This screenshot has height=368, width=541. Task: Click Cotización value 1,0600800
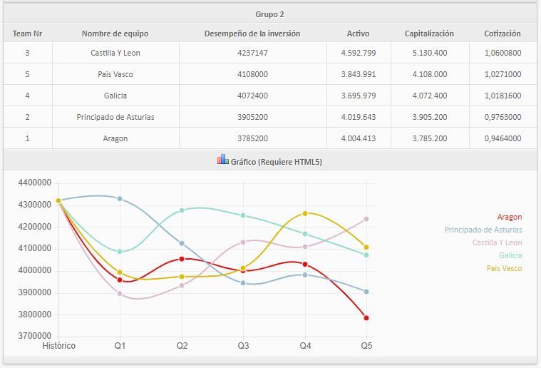pos(503,53)
